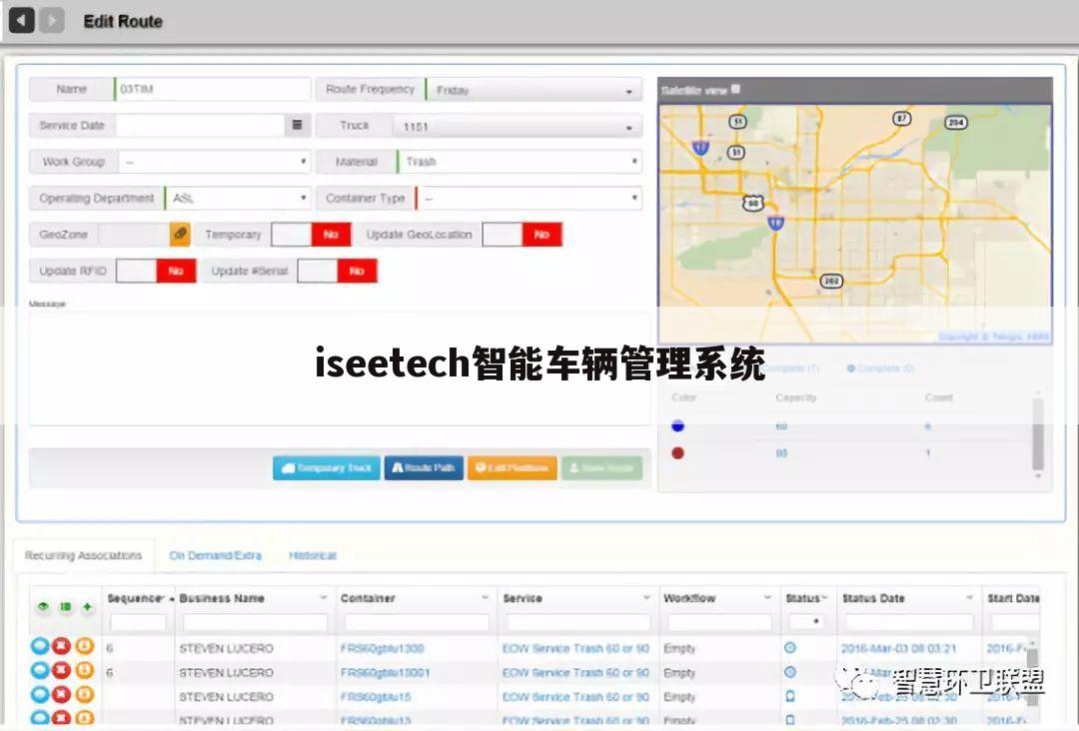Click the Workflow filter box

pyautogui.click(x=719, y=622)
